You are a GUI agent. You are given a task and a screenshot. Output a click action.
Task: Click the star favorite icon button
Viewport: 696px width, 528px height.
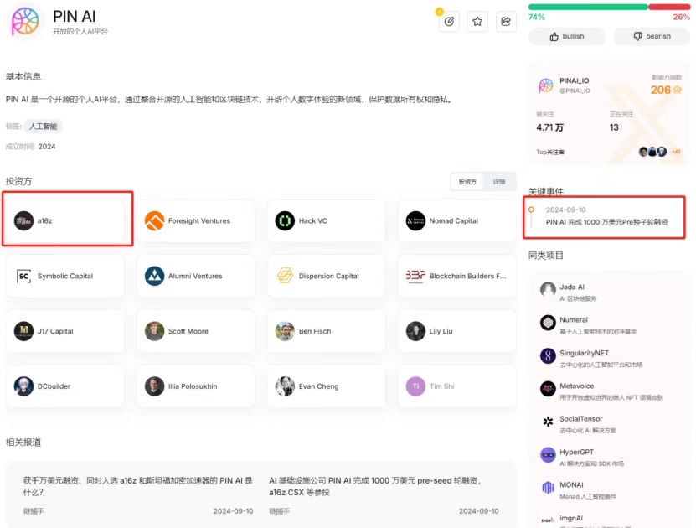tap(477, 21)
